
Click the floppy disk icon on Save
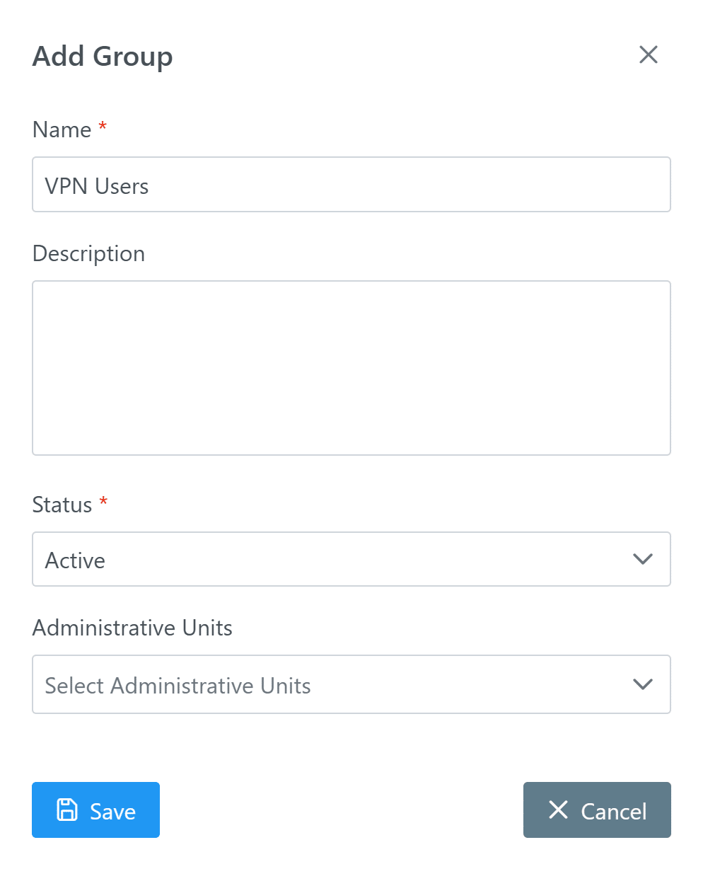[67, 810]
